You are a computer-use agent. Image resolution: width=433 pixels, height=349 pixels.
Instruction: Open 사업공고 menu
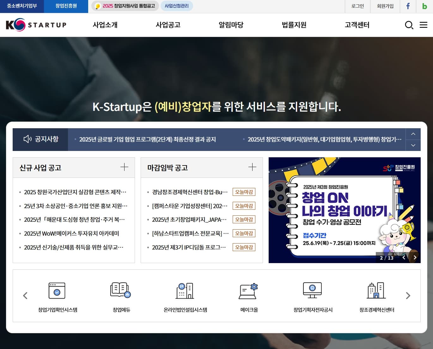point(168,25)
